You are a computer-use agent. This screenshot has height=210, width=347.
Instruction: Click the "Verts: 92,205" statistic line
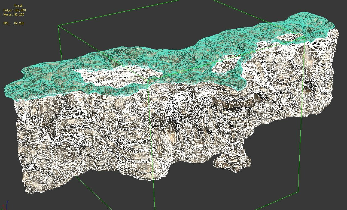point(14,14)
